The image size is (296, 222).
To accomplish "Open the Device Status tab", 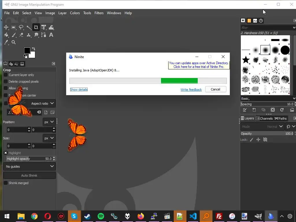I will tap(11, 64).
